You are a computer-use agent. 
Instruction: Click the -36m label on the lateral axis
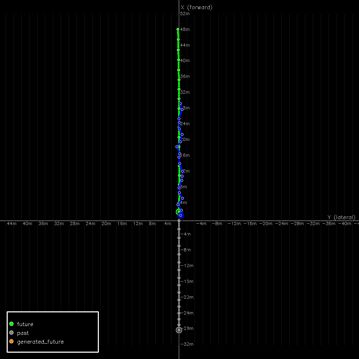[x=329, y=223]
